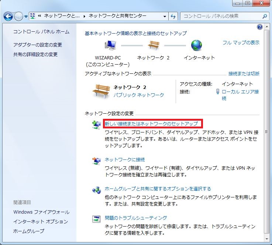Click the ネットワークに接続 link
272x245 pixels.
click(x=125, y=160)
